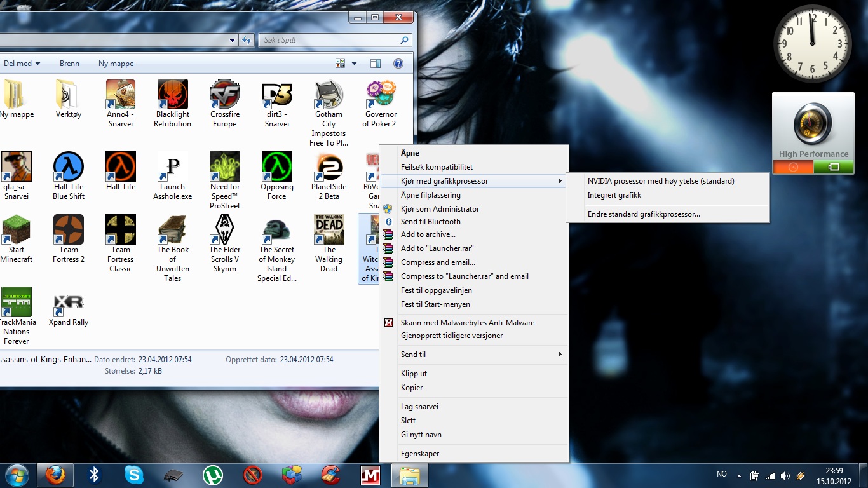Select Integrert grafikk option
This screenshot has width=868, height=488.
tap(667, 195)
